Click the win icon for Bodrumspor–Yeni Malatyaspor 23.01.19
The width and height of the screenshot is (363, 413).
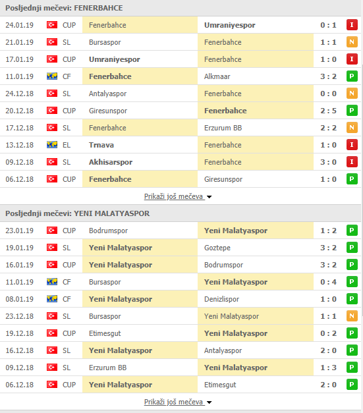click(352, 231)
